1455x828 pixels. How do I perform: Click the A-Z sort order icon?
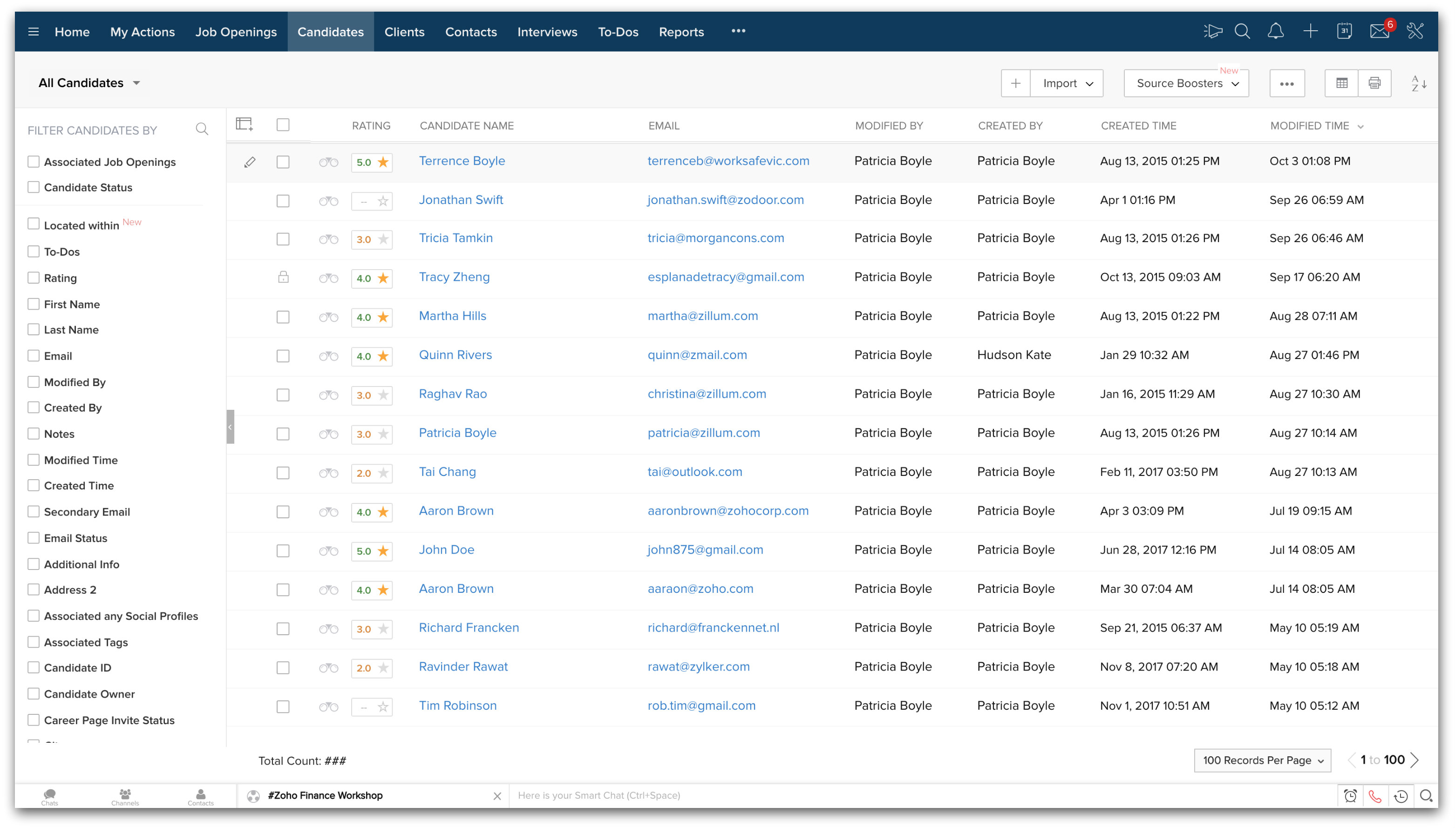pyautogui.click(x=1418, y=84)
